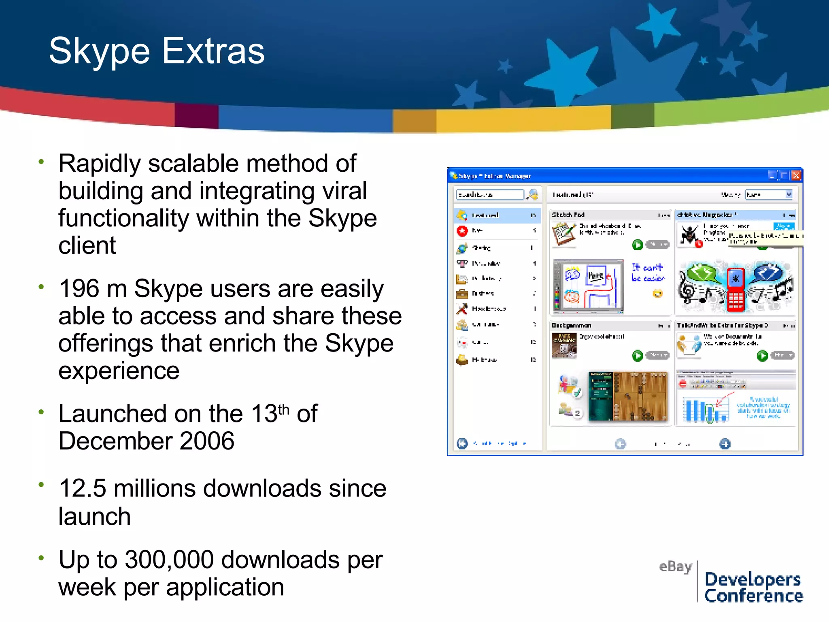Click the eBay Developers Conference logo
The image size is (829, 622).
[731, 582]
